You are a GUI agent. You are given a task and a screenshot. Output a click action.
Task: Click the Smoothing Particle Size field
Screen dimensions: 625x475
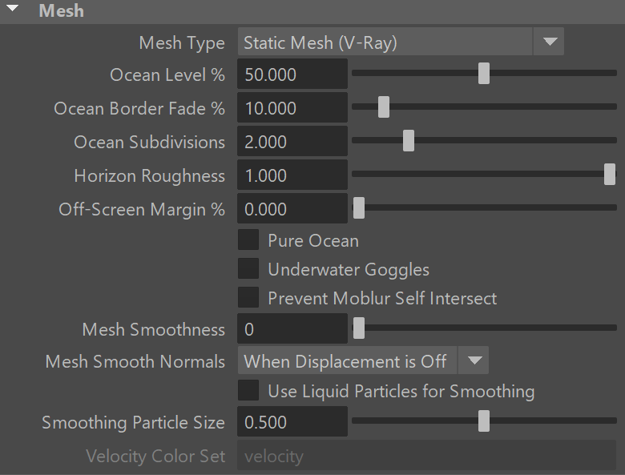click(292, 421)
